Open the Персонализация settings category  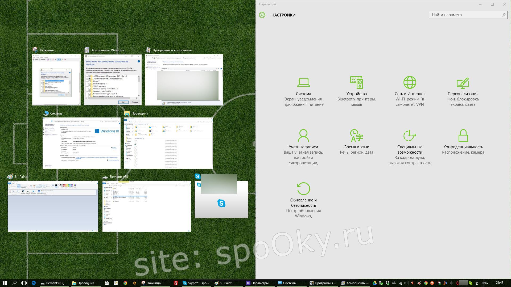tap(463, 92)
